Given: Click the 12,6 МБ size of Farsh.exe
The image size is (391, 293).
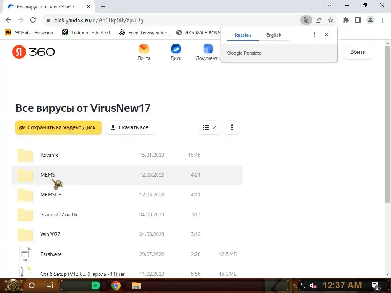Looking at the screenshot, I should (x=228, y=254).
